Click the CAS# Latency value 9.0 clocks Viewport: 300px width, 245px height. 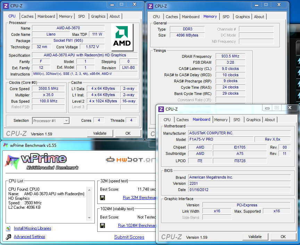pos(230,69)
